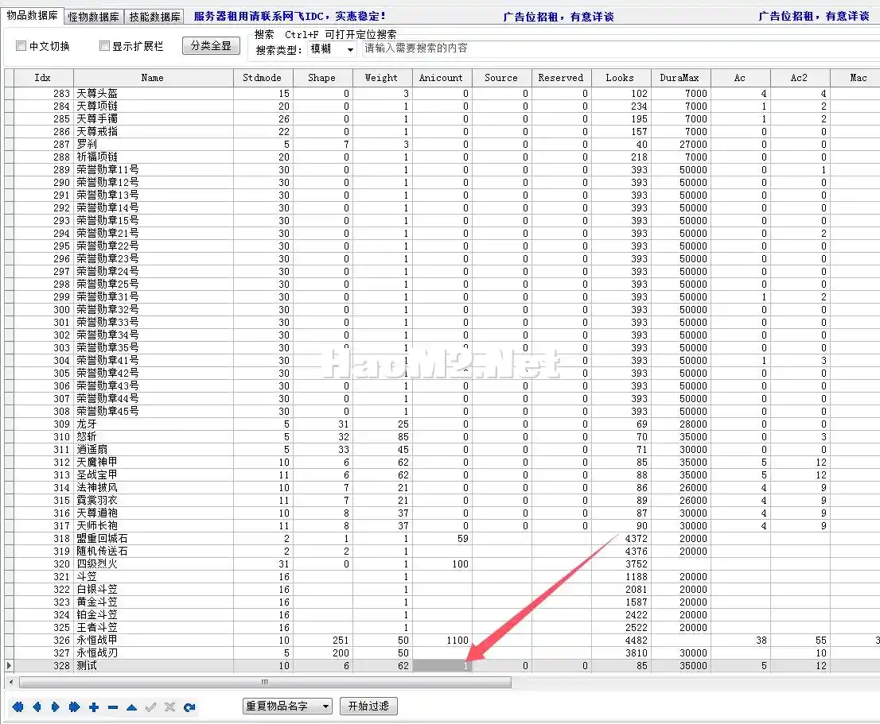Select 法神披风 name cell
This screenshot has width=880, height=724.
click(x=154, y=488)
